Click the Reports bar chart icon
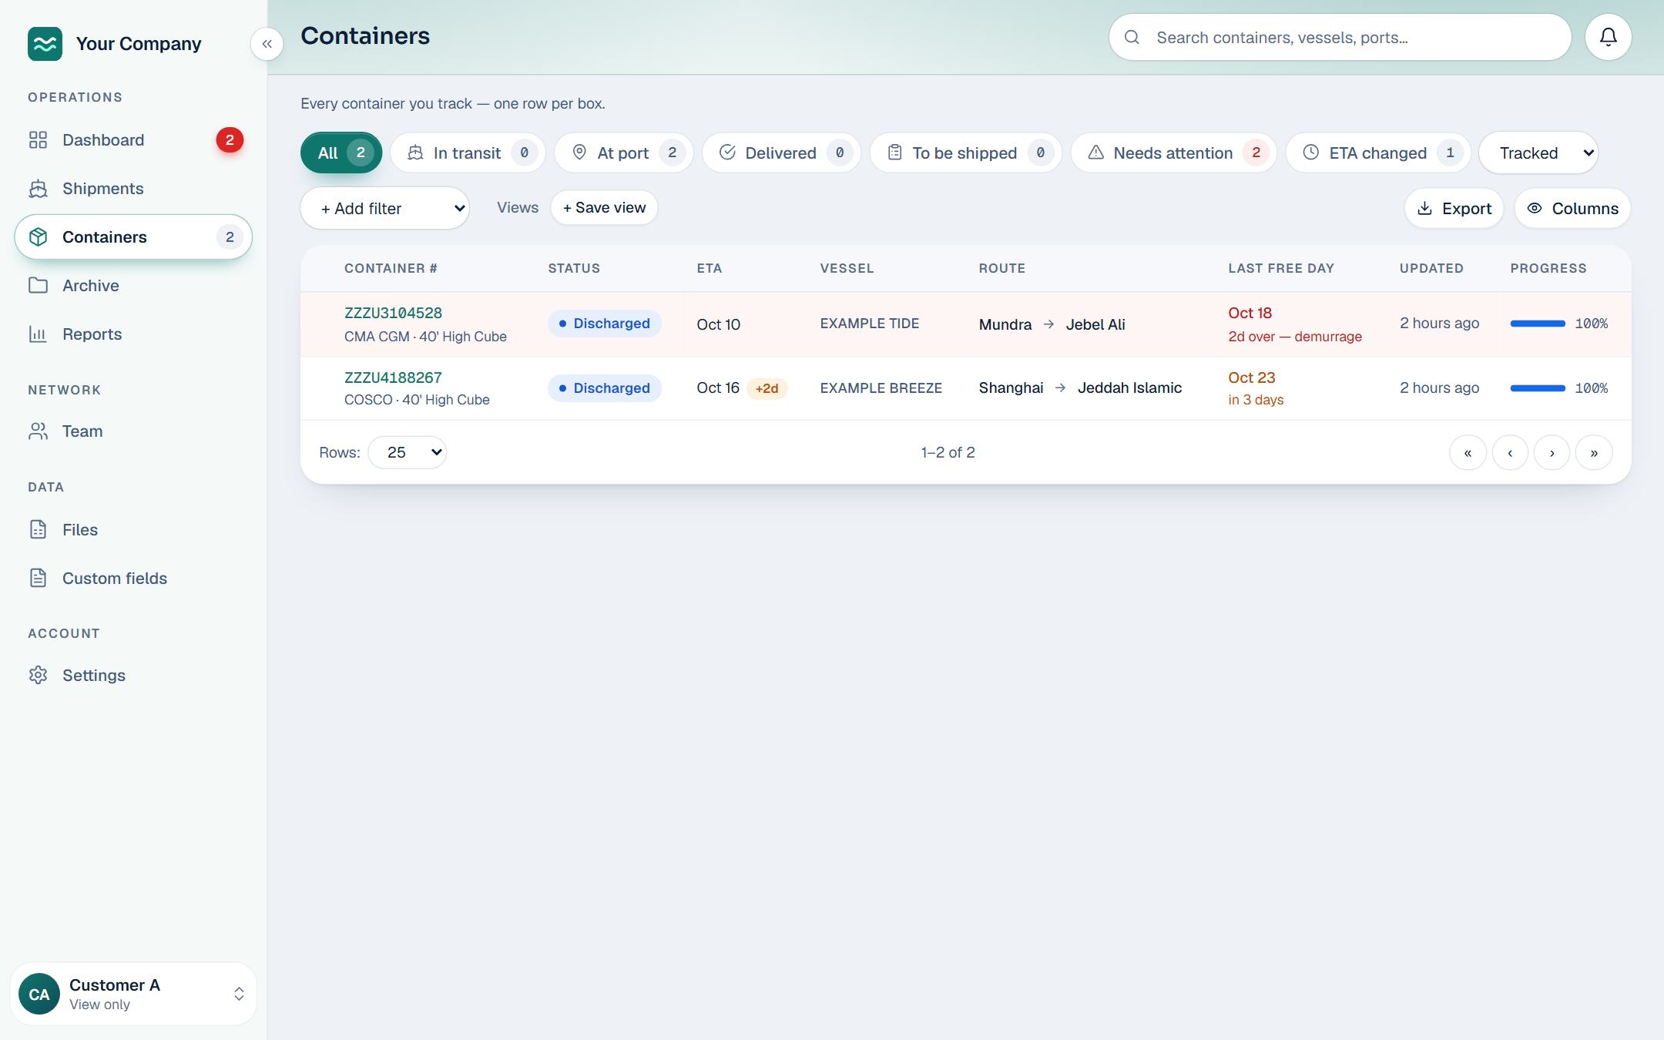The height and width of the screenshot is (1040, 1664). pos(38,334)
